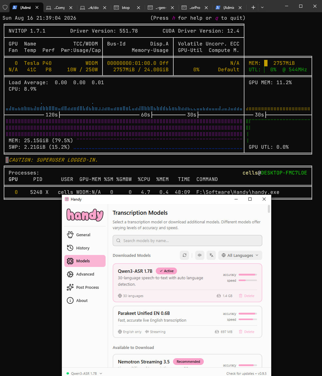
Task: Click Check for updates link
Action: pos(240,374)
